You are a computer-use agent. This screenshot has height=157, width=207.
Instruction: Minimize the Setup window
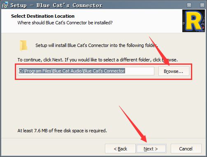[189, 5]
